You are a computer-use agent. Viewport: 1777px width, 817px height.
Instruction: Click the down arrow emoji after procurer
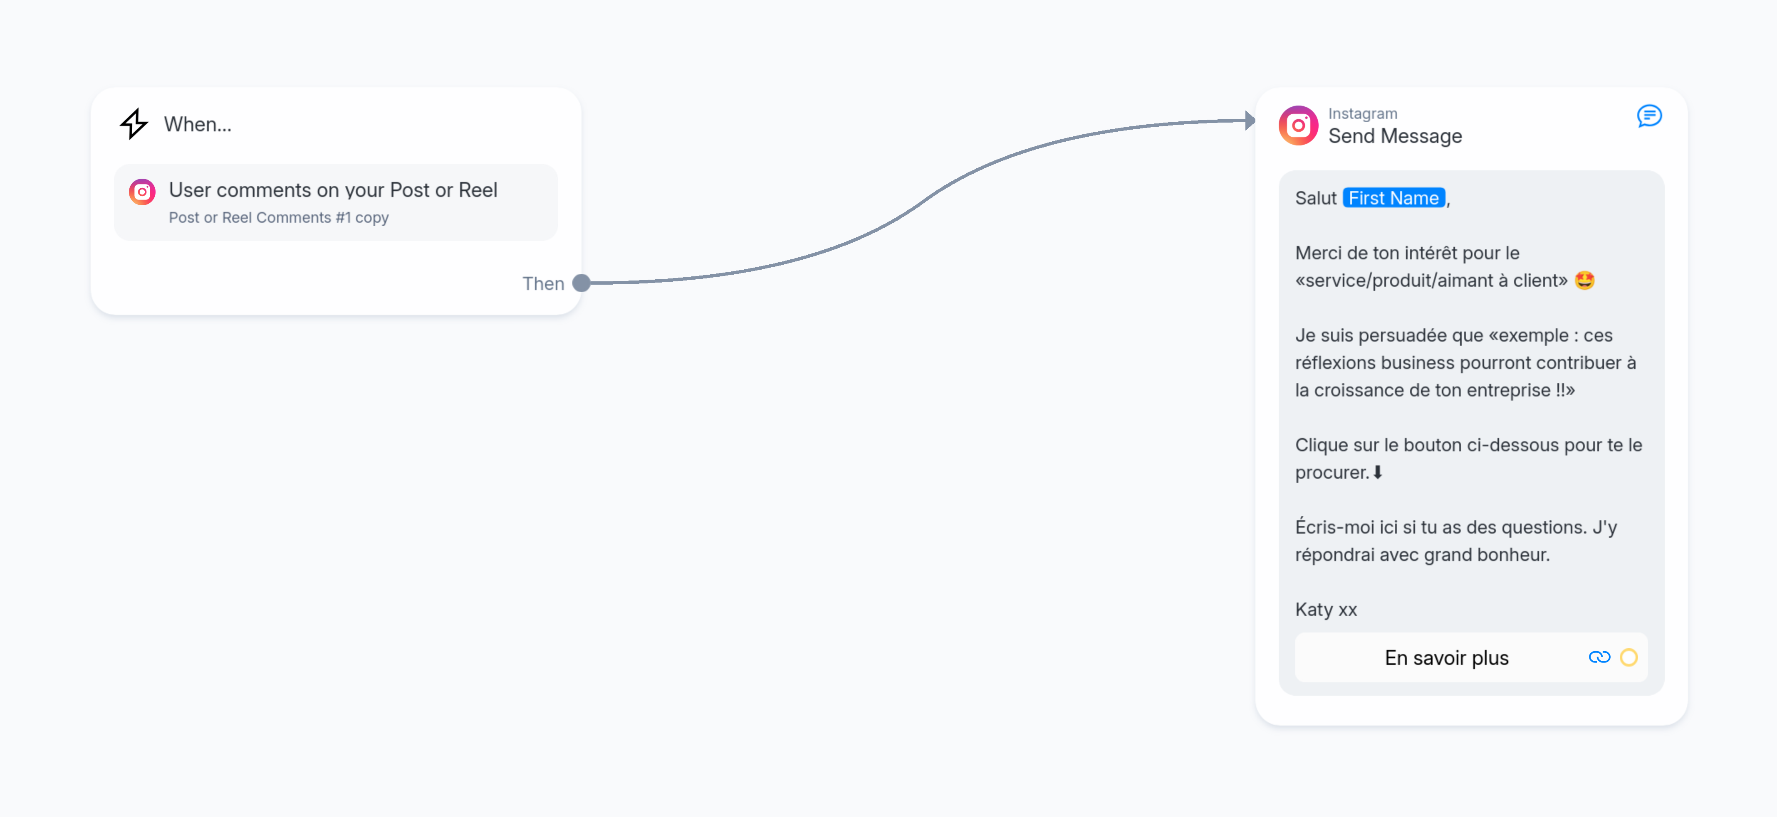1378,472
